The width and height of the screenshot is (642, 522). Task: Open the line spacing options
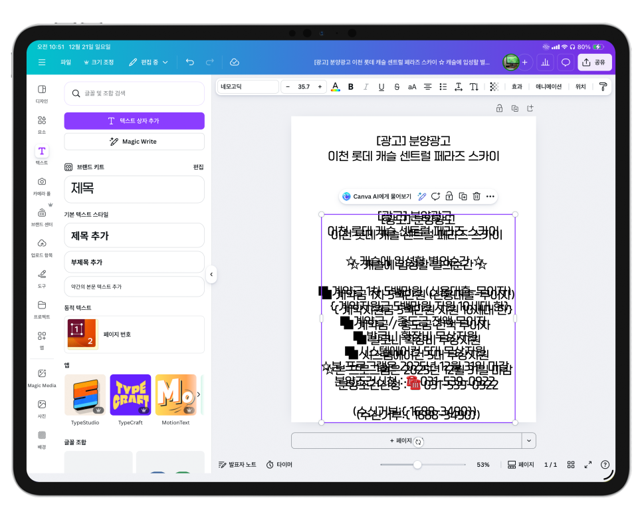[459, 87]
